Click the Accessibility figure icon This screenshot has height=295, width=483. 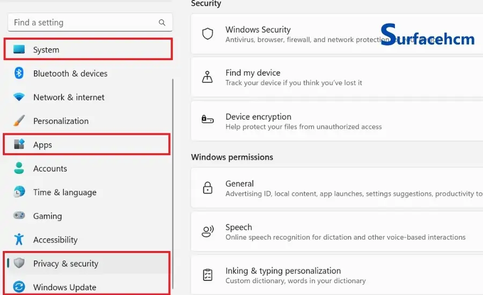(x=19, y=239)
